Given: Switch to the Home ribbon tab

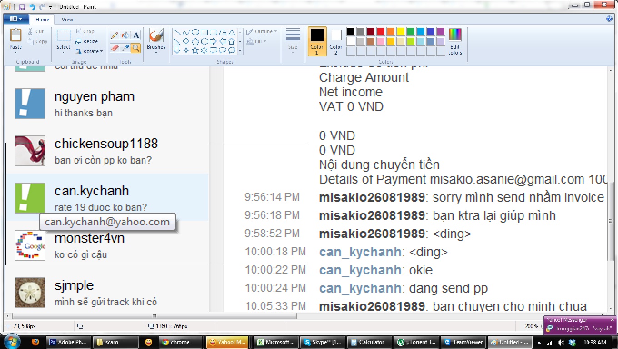Looking at the screenshot, I should (x=42, y=20).
